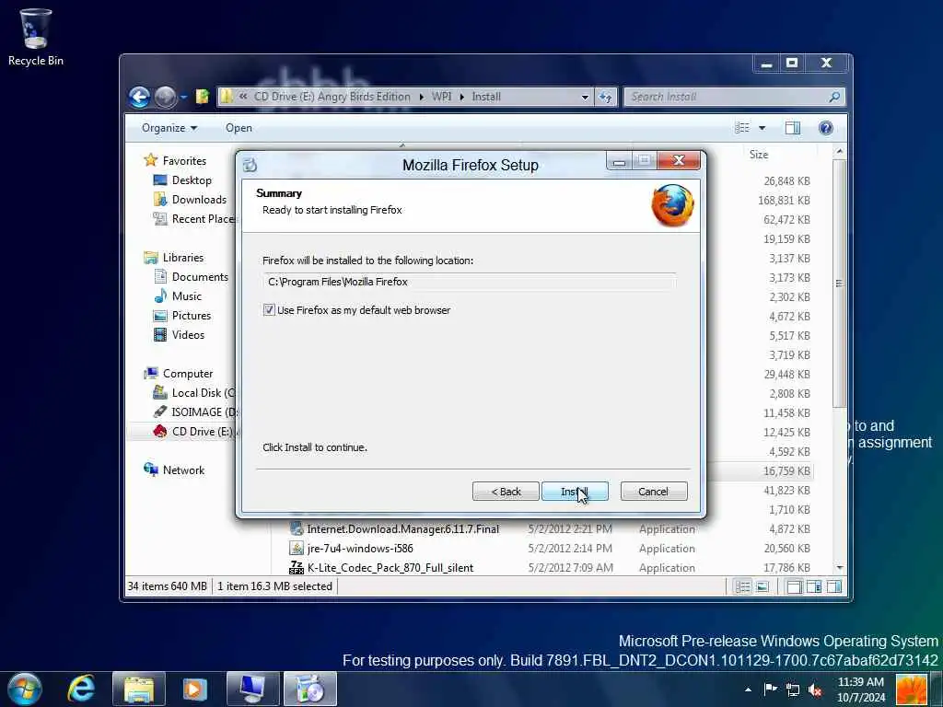Image resolution: width=943 pixels, height=707 pixels.
Task: Switch to details view in status bar
Action: tap(743, 586)
